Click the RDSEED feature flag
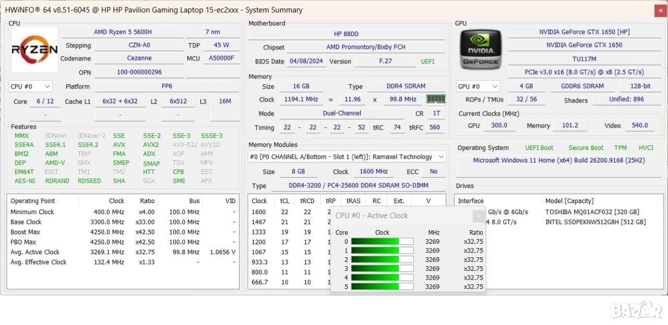 89,181
